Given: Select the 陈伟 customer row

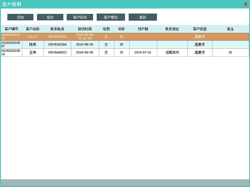Looking at the screenshot, I should point(33,45).
